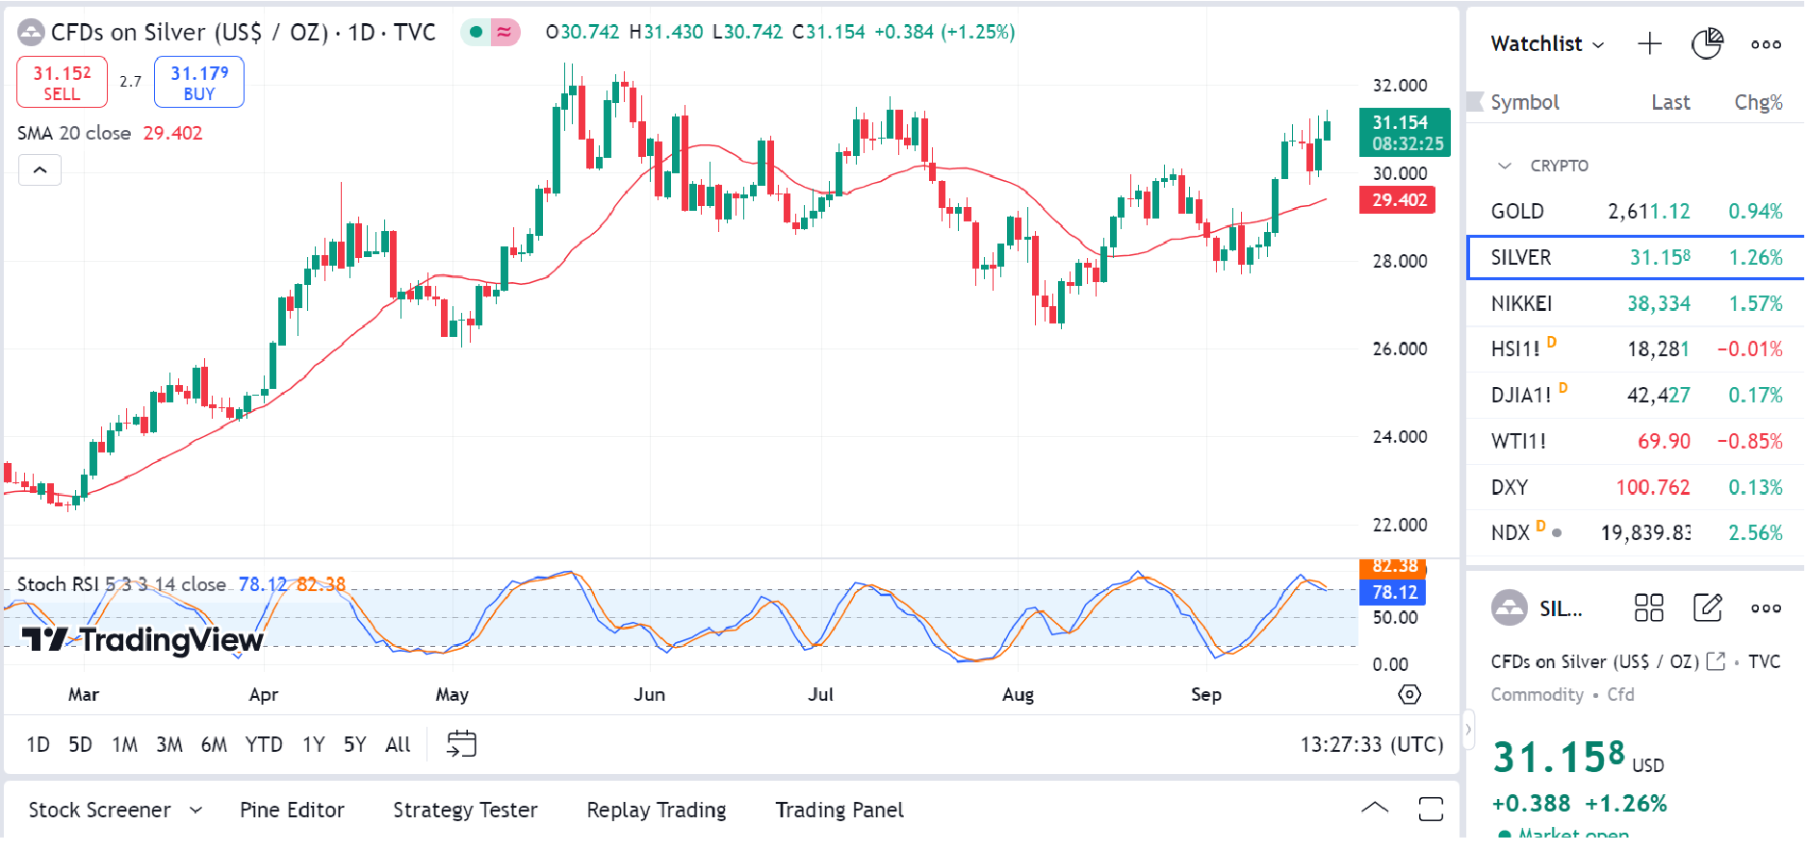Maximize the bottom panel with square icon
Screen dimensions: 1809x851
pyautogui.click(x=1431, y=810)
